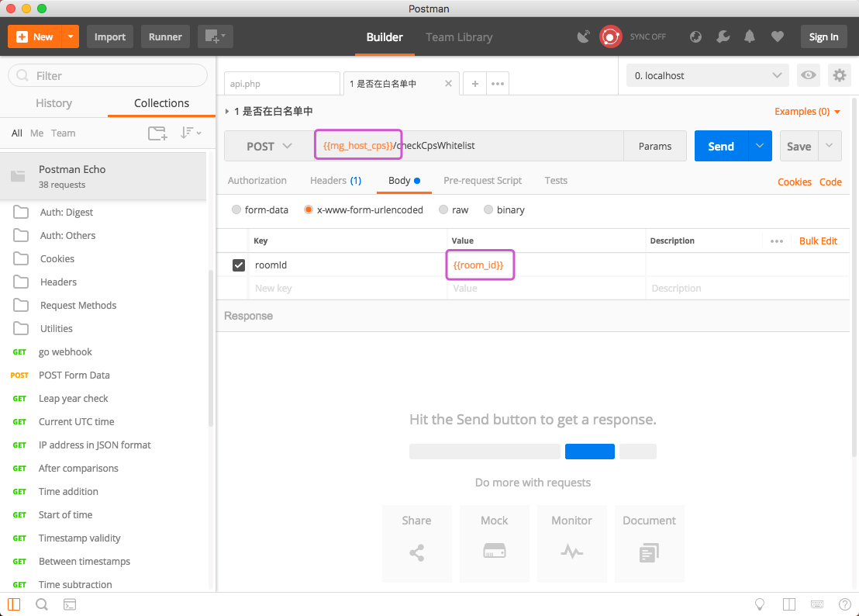
Task: Click the Import button
Action: tap(110, 36)
